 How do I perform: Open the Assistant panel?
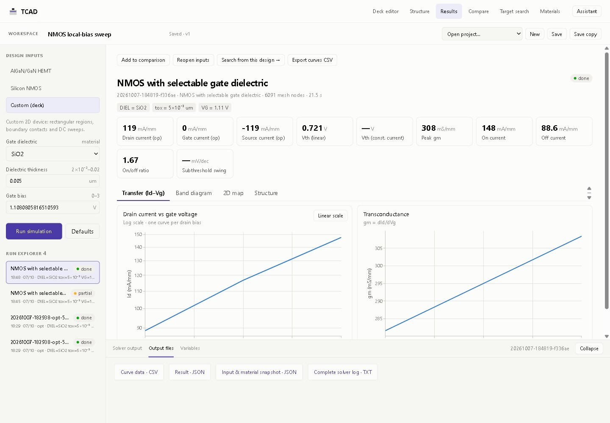587,11
